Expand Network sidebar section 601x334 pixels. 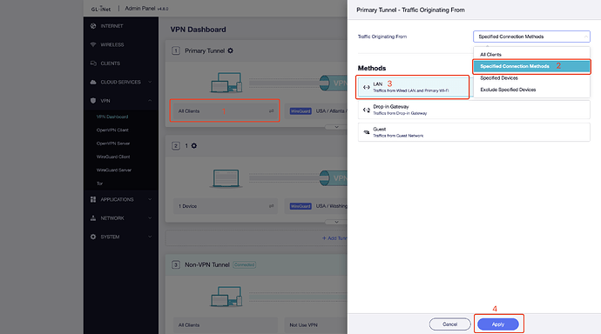[x=150, y=218]
